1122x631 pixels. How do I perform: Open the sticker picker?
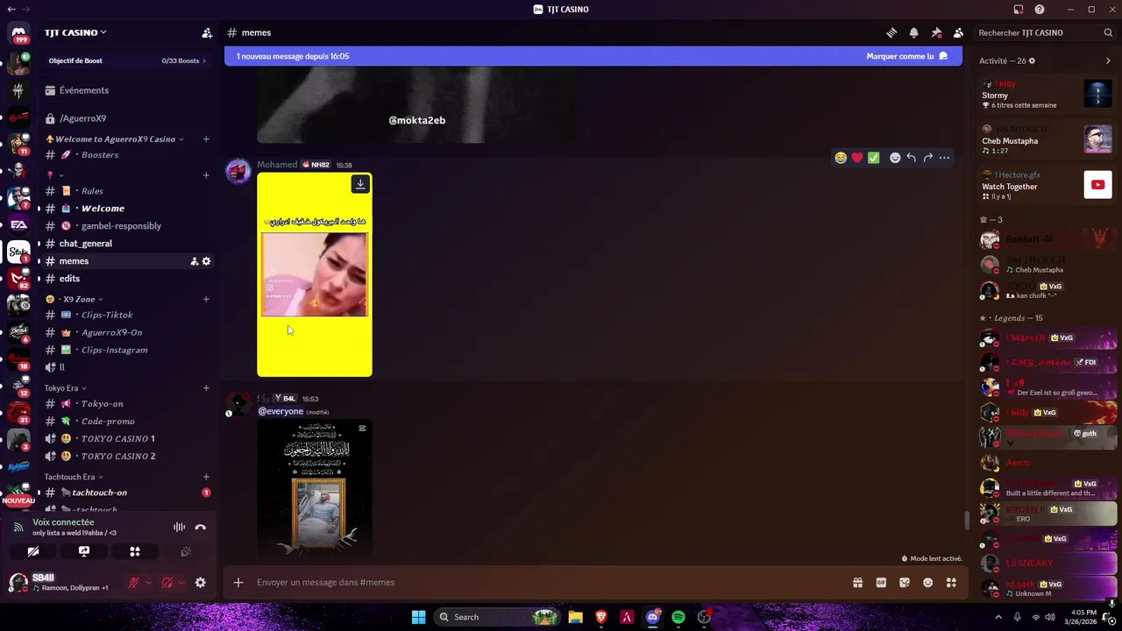point(905,582)
